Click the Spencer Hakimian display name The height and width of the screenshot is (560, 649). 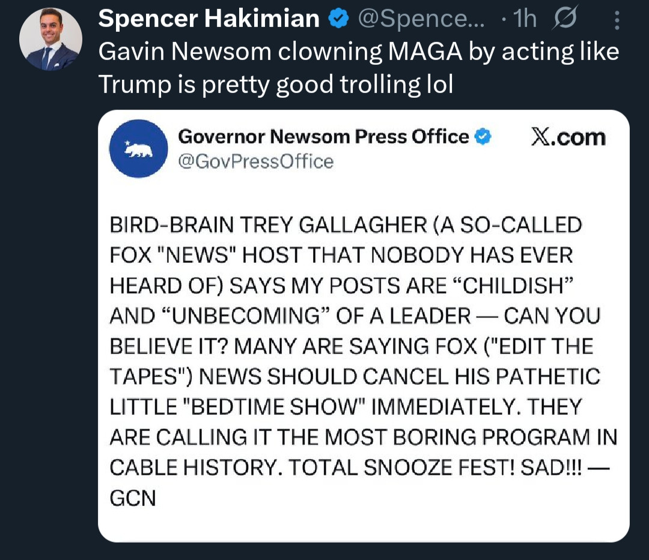pyautogui.click(x=209, y=19)
